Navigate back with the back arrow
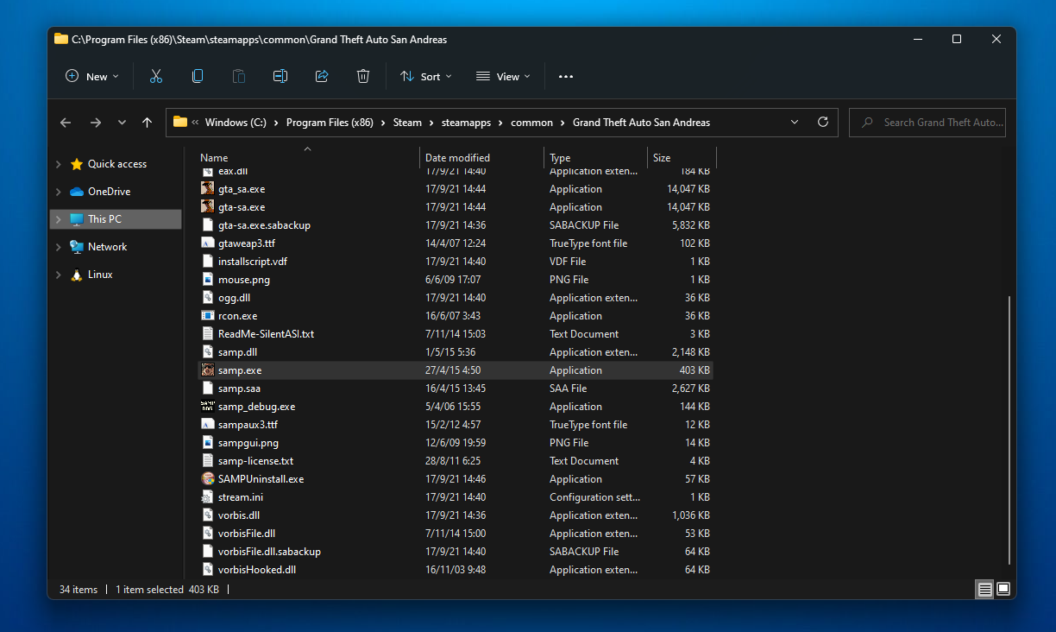 (x=66, y=123)
